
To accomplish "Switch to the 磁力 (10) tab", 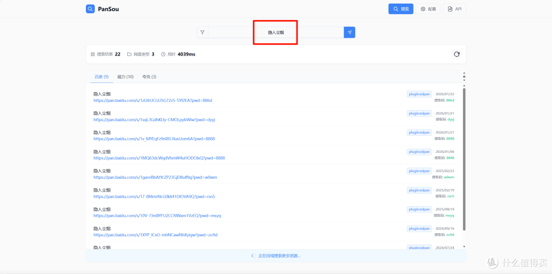I will [125, 77].
